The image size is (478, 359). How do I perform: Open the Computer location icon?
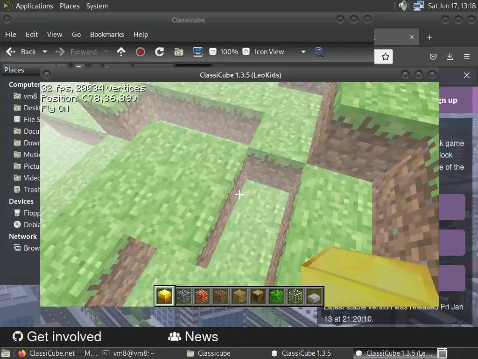pos(198,52)
